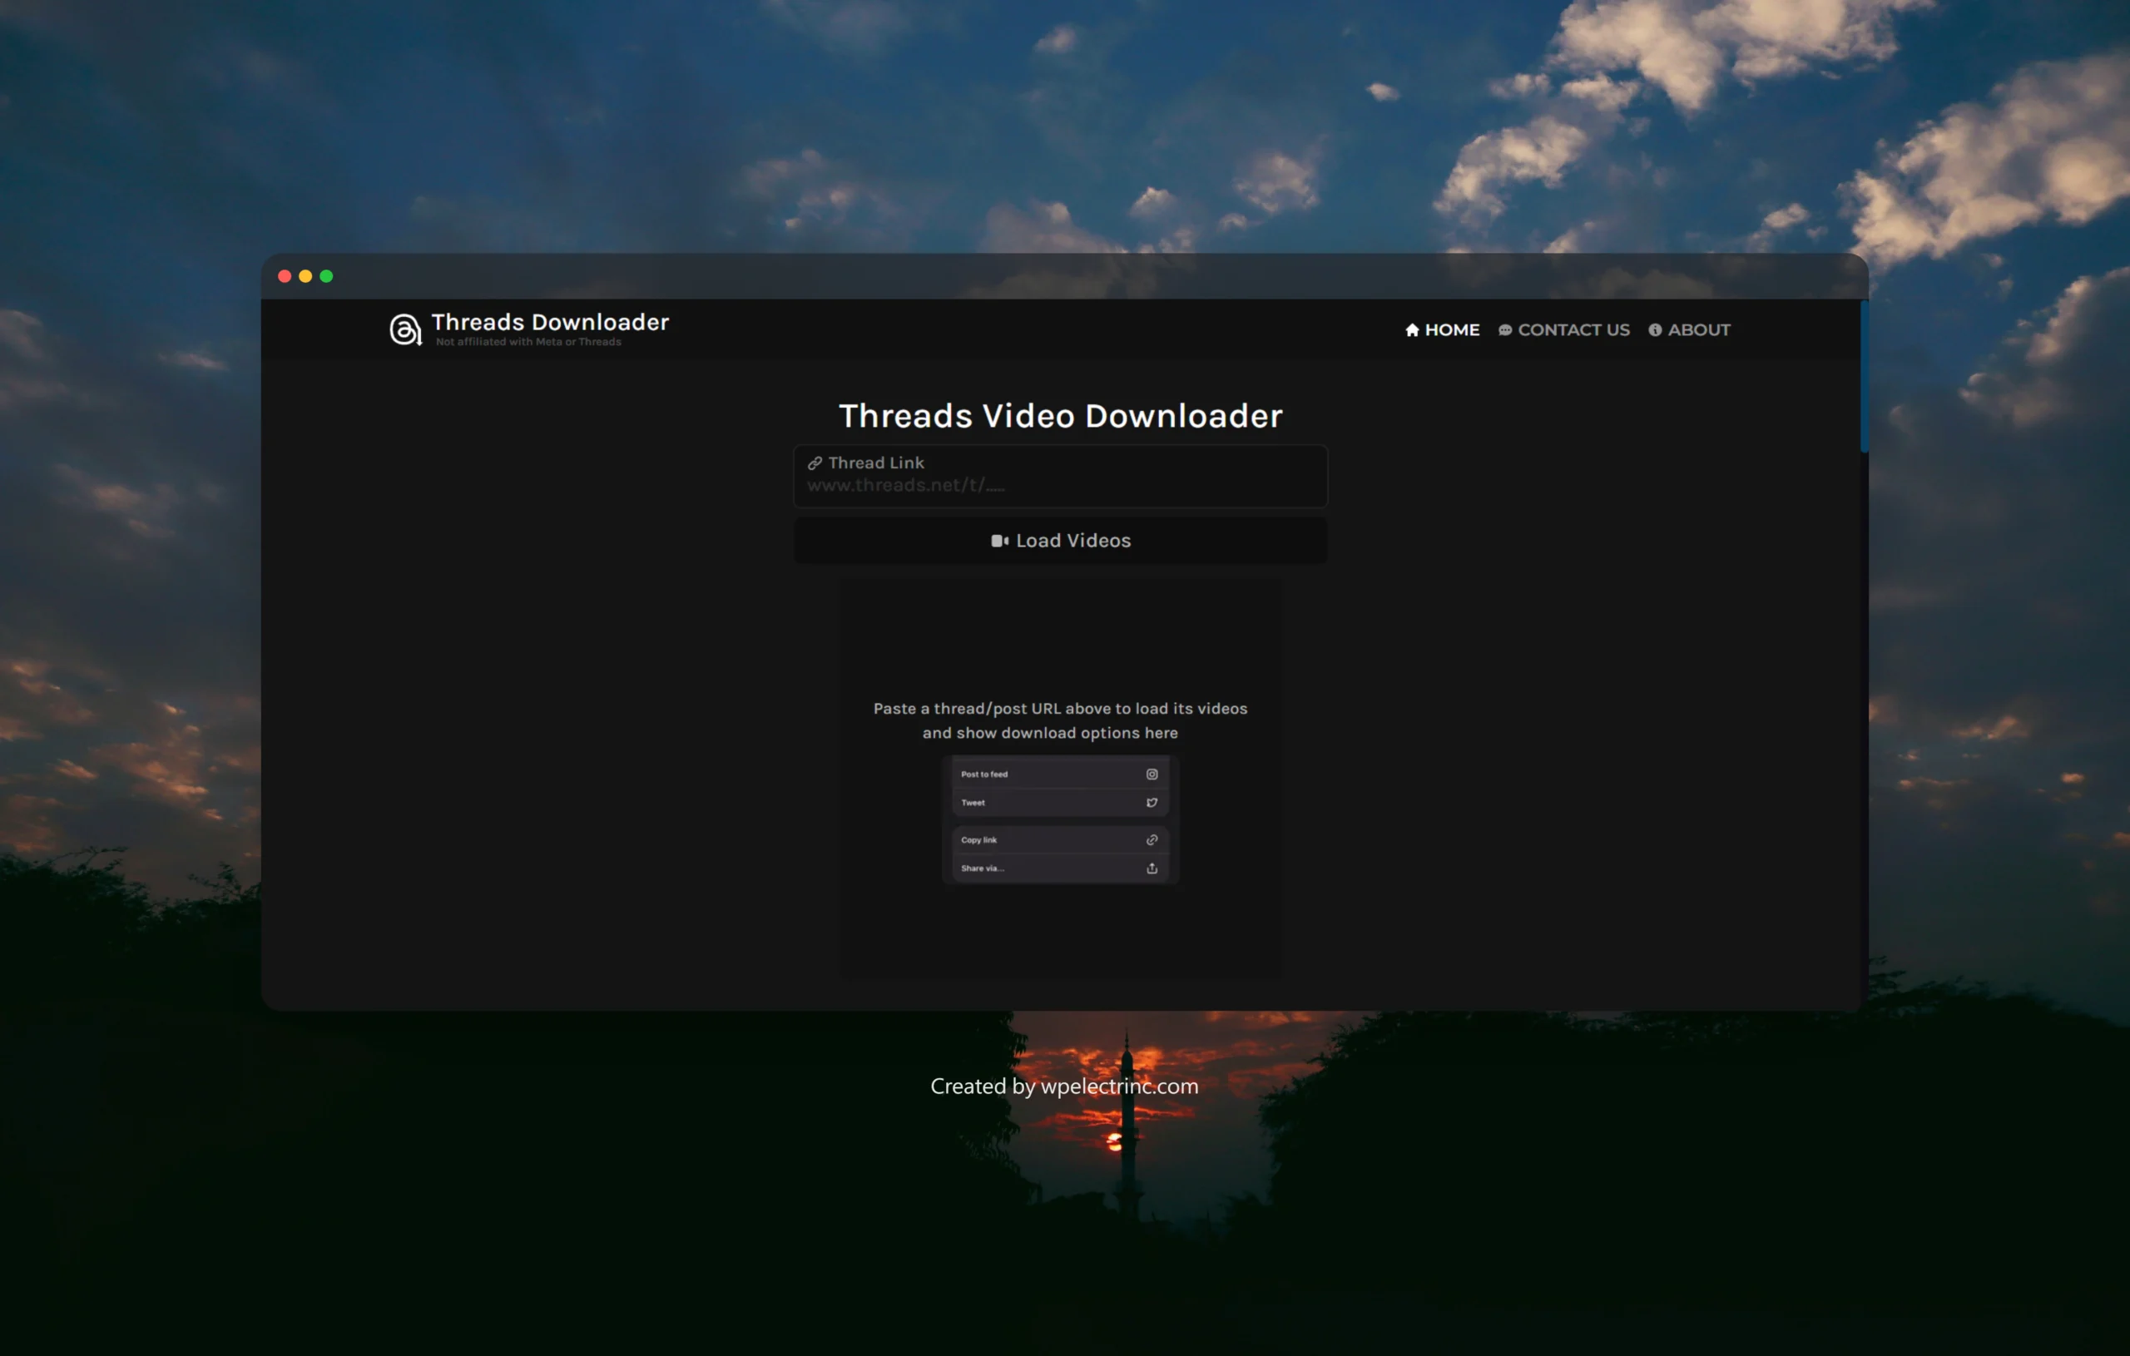
Task: Open the Threads Downloader site title
Action: click(x=550, y=322)
